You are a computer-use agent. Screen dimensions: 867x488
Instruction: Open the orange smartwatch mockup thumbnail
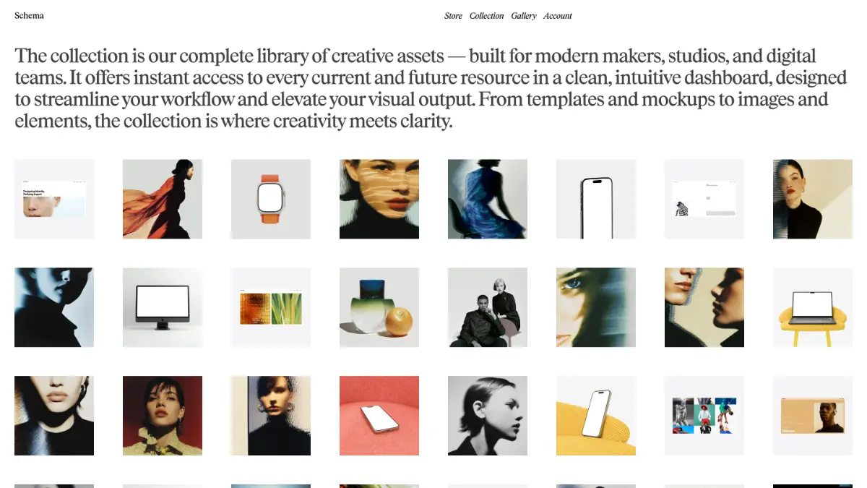(x=271, y=199)
